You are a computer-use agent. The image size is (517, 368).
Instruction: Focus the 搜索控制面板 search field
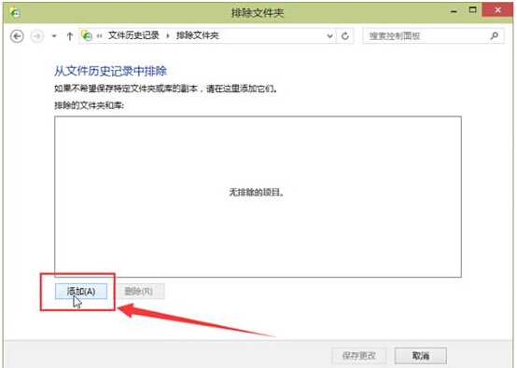433,36
